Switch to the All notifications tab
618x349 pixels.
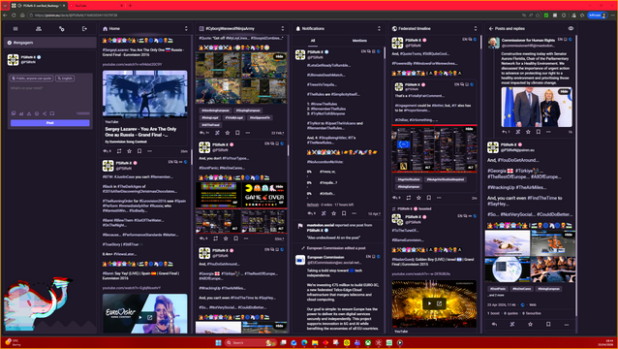313,40
